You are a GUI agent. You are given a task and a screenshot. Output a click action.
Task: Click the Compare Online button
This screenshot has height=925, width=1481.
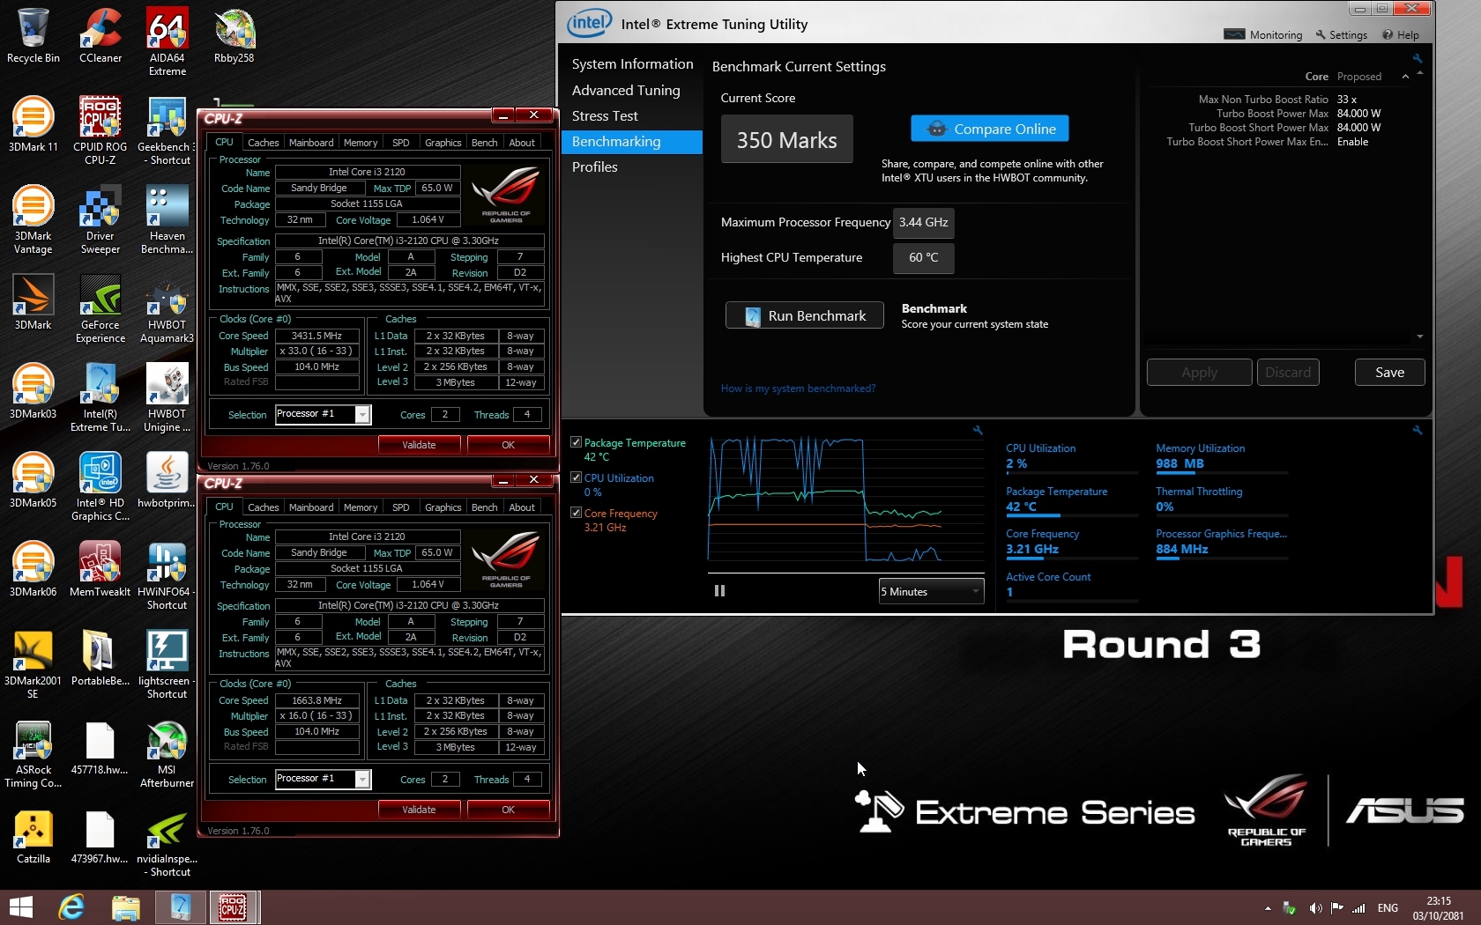[989, 129]
